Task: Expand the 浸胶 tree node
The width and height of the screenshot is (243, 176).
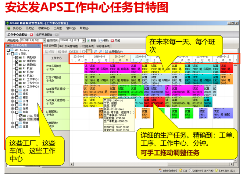Action: pyautogui.click(x=12, y=94)
